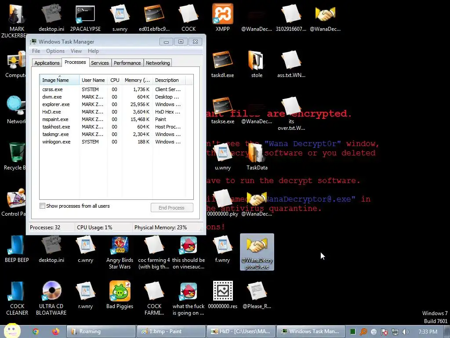Open the View menu in Task Manager
Screen dimensions: 450x338
[x=76, y=51]
